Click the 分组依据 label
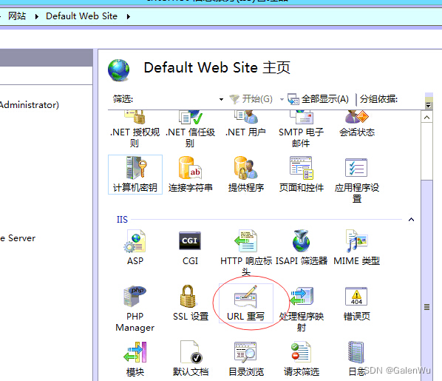This screenshot has height=381, width=442. (x=378, y=99)
